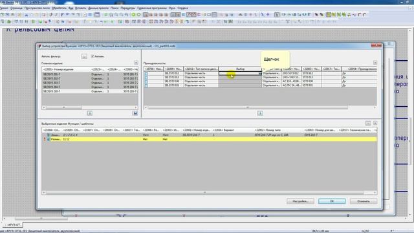
Task: Click the horizontal scrollbar of the accessories table
Action: pos(248,107)
